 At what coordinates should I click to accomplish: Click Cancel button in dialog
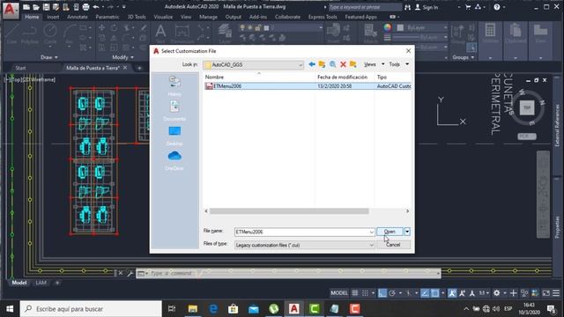click(x=393, y=245)
